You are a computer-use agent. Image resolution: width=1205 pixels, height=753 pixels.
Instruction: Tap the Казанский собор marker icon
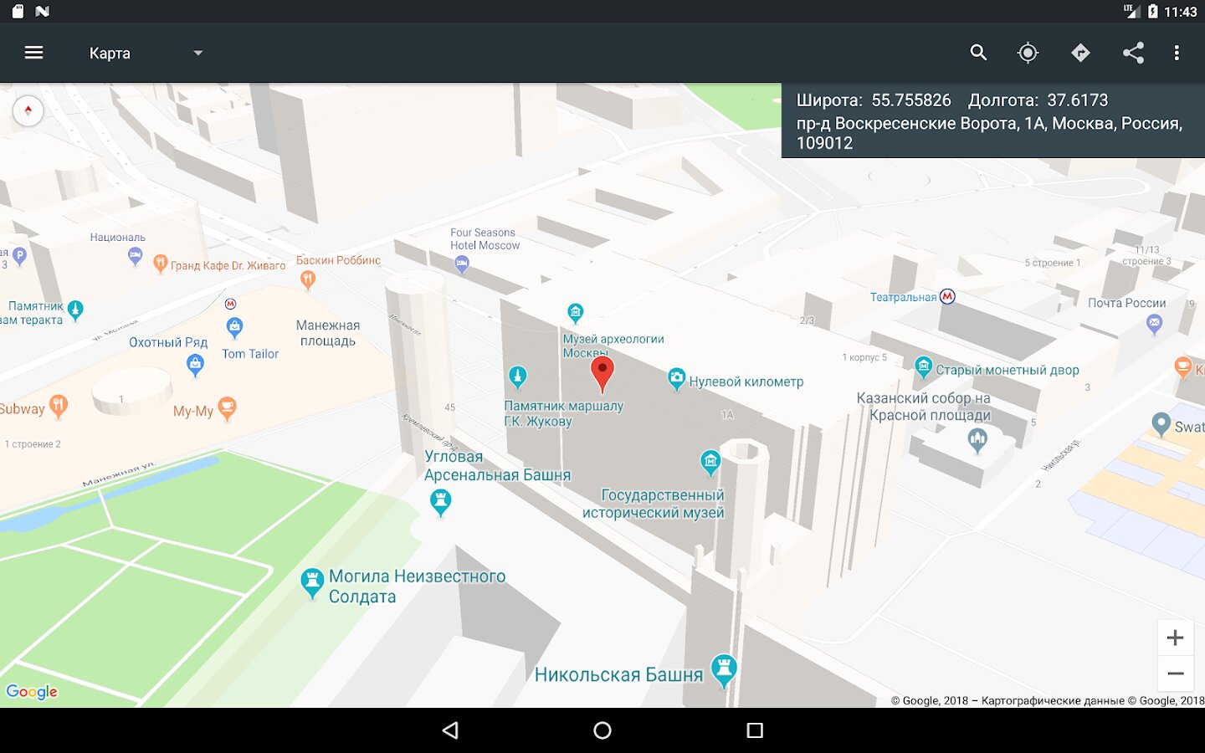(977, 439)
